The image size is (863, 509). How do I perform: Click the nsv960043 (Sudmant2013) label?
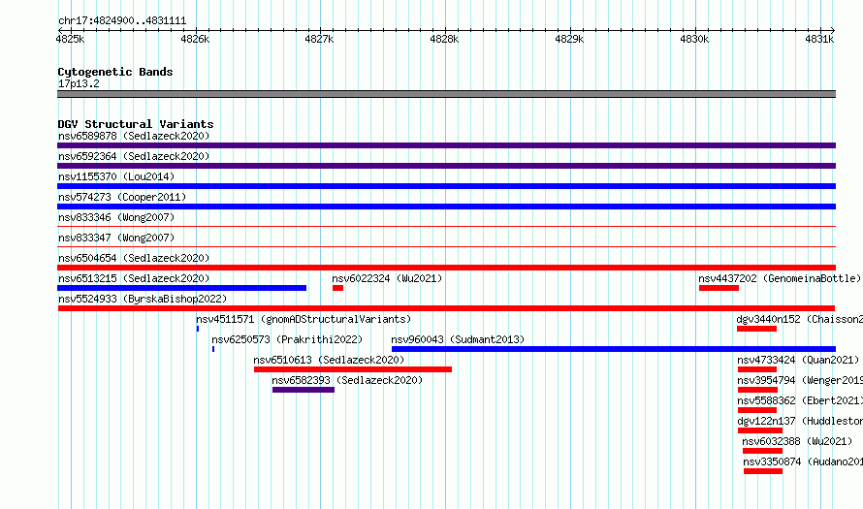[458, 339]
